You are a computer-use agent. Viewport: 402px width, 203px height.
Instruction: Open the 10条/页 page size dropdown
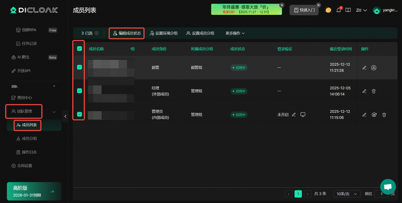coord(347,194)
